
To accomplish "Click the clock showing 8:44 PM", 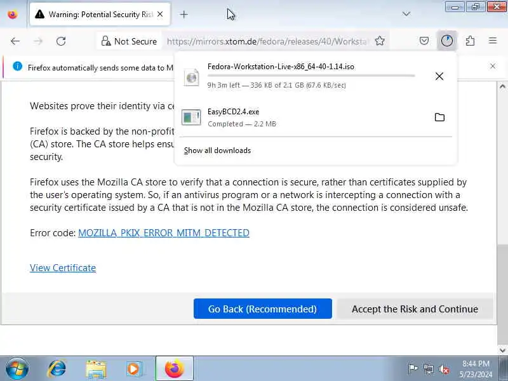I will click(476, 369).
